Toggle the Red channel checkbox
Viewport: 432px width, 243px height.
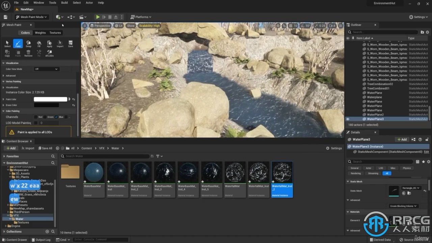click(x=35, y=117)
